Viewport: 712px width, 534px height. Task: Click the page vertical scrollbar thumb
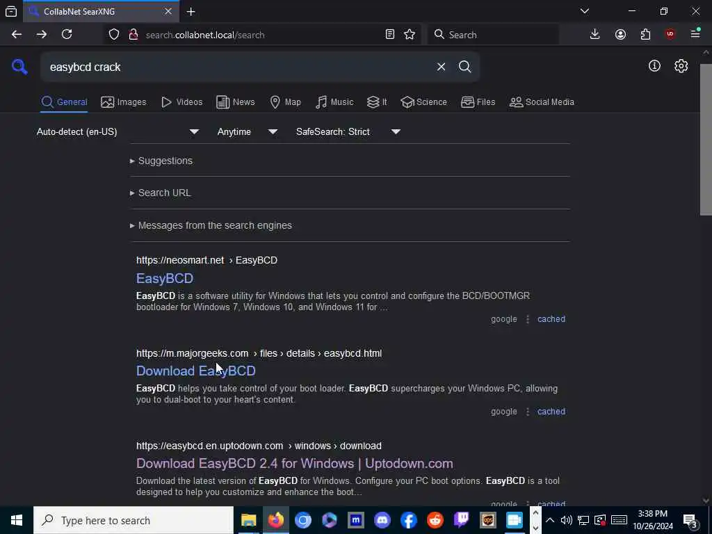(x=706, y=140)
